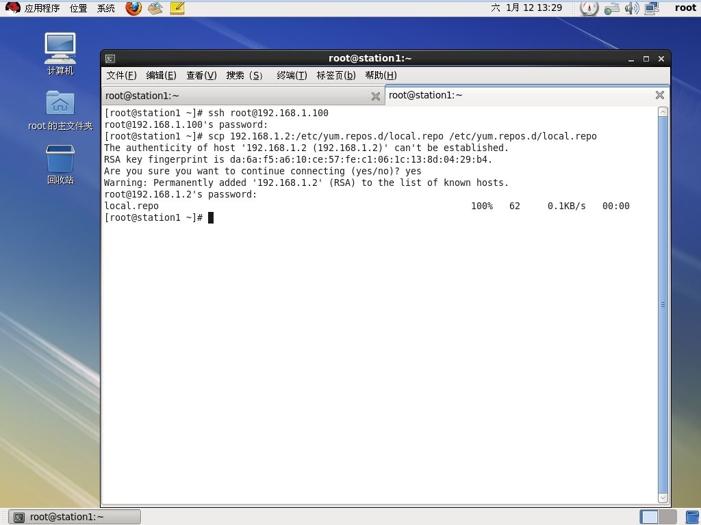The height and width of the screenshot is (525, 701).
Task: Click the root user name in the top panel
Action: [685, 8]
